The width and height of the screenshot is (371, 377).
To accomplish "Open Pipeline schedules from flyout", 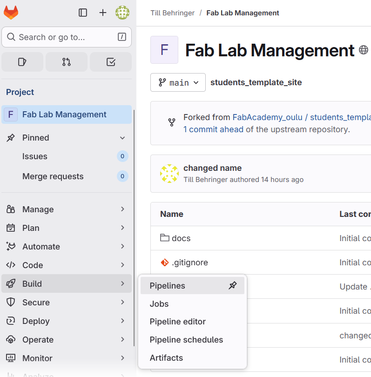I will 192,340.
